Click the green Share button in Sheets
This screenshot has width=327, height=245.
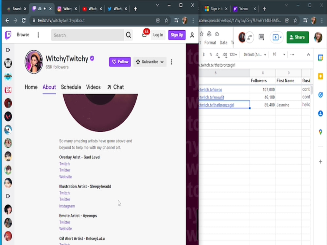[298, 37]
